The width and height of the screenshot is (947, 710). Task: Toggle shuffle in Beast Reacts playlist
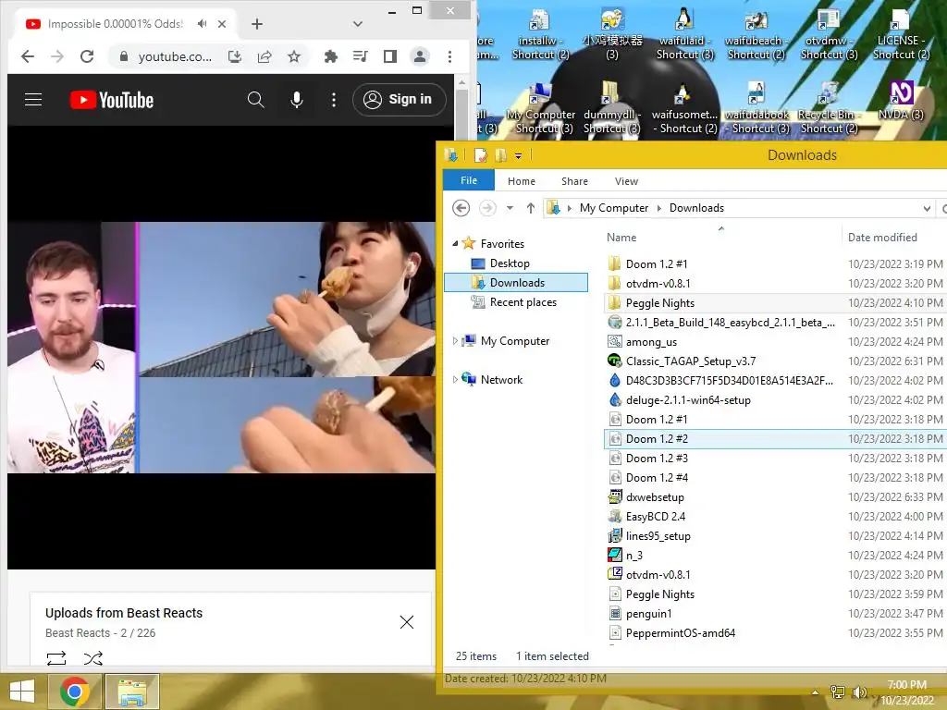click(93, 658)
